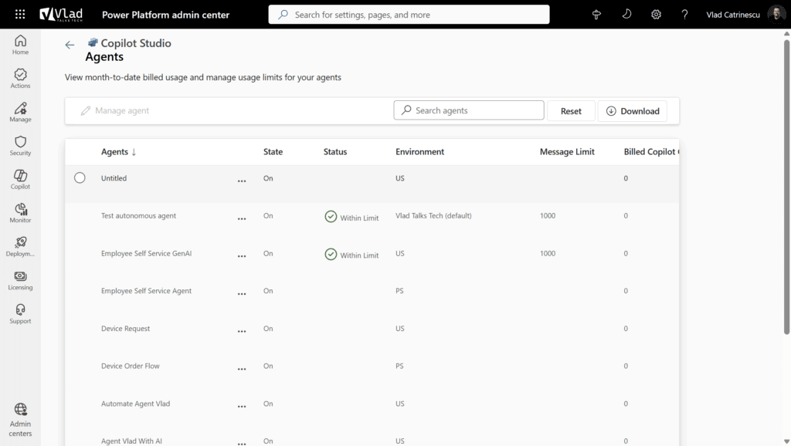This screenshot has height=446, width=791.
Task: Toggle dark mode moon icon
Action: (626, 15)
